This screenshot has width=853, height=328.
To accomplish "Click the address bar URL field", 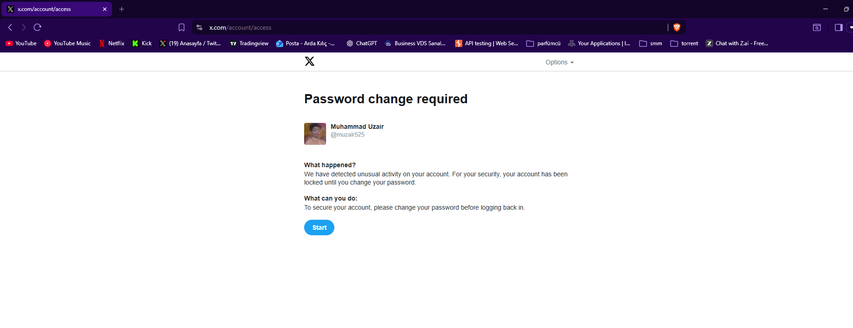I will click(x=435, y=27).
